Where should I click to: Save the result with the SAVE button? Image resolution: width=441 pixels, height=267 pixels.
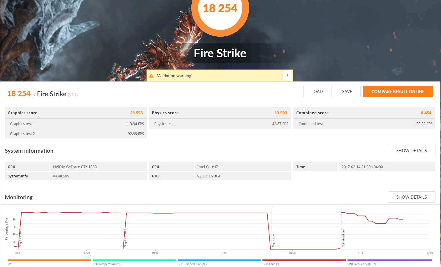tap(347, 92)
